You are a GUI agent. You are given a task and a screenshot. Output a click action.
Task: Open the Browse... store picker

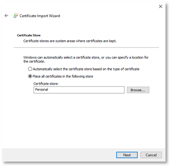pos(138,90)
